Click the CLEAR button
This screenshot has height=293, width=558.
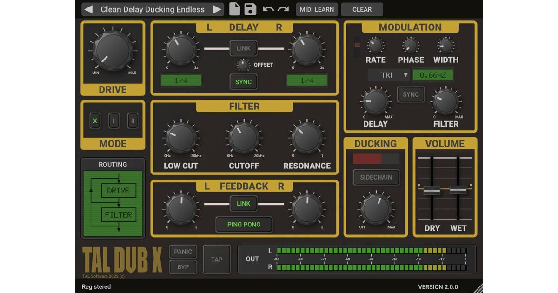tap(362, 9)
